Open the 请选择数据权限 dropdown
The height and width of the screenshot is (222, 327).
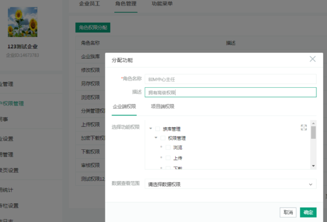[231, 184]
